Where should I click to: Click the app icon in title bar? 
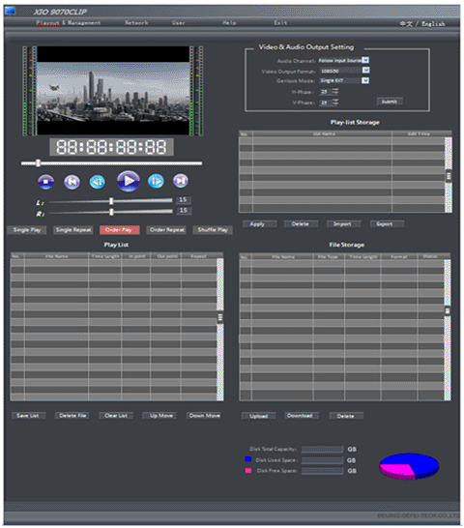point(10,11)
